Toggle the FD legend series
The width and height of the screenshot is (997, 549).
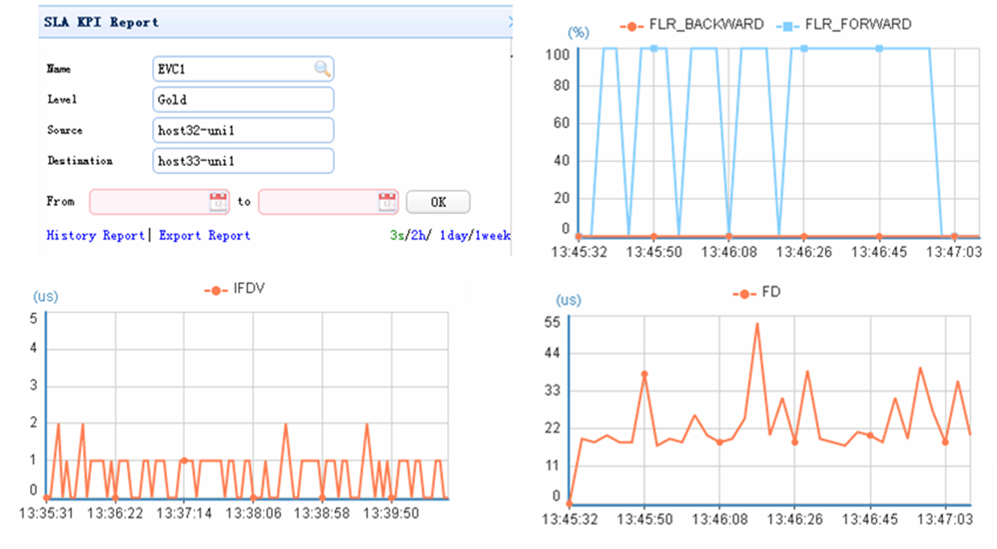coord(745,294)
